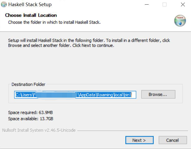Click the "Choose the folder in which" subtitle
The height and width of the screenshot is (149, 191).
[54, 22]
